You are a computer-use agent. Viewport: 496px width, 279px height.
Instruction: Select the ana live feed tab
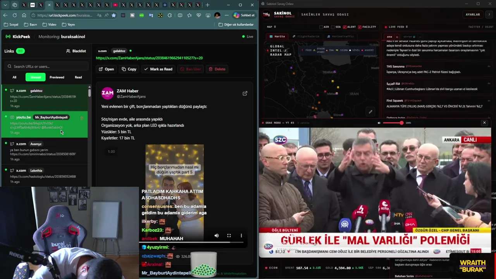coord(389,37)
